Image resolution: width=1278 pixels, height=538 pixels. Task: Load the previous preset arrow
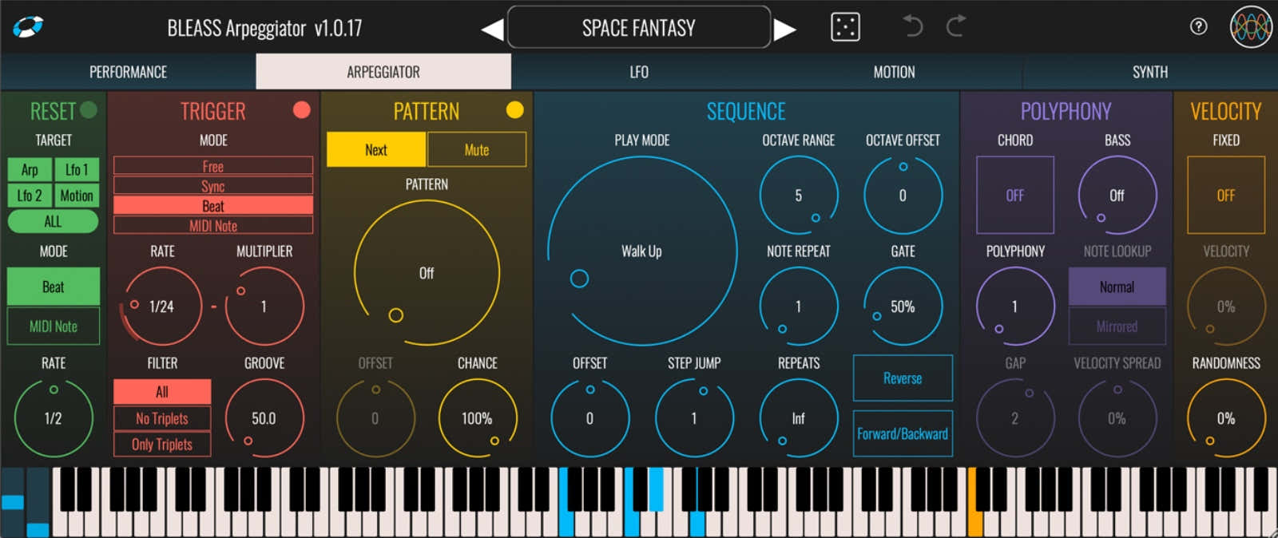(492, 30)
